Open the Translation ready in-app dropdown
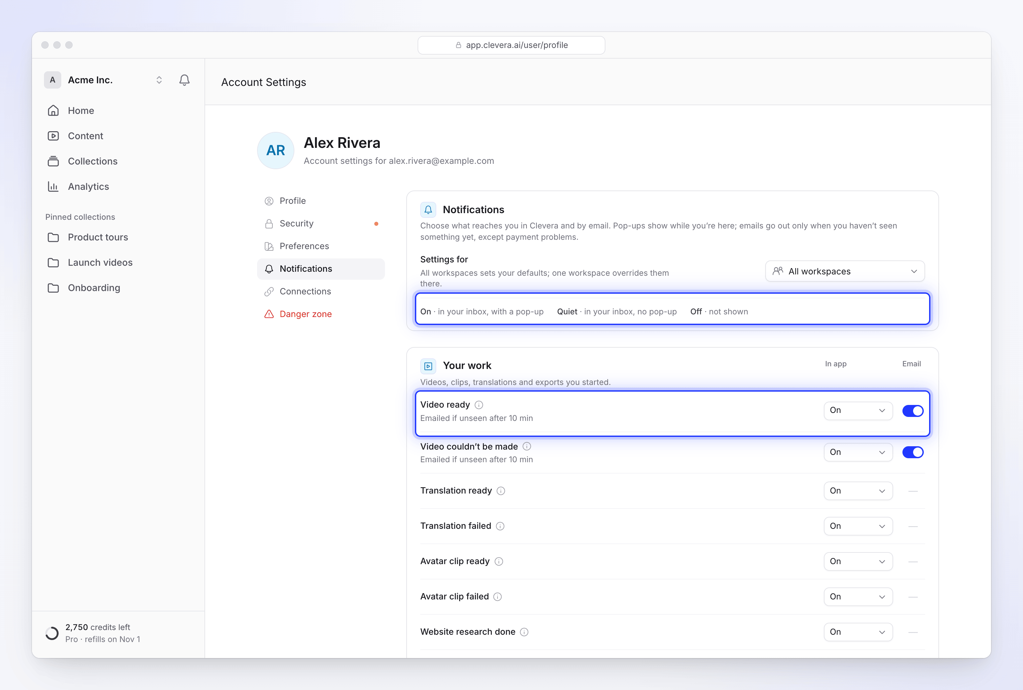Viewport: 1023px width, 690px height. (x=858, y=491)
